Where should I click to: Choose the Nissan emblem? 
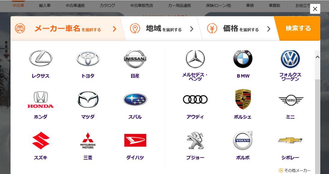point(135,59)
